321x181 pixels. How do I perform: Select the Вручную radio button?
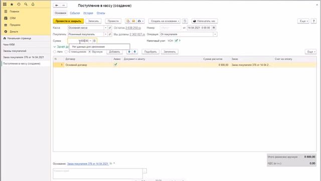tap(90, 52)
